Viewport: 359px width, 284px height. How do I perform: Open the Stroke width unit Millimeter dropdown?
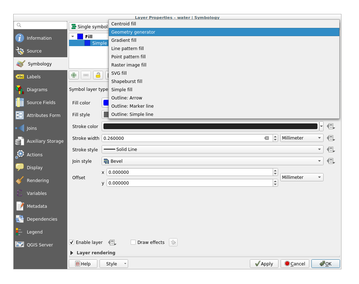[301, 138]
